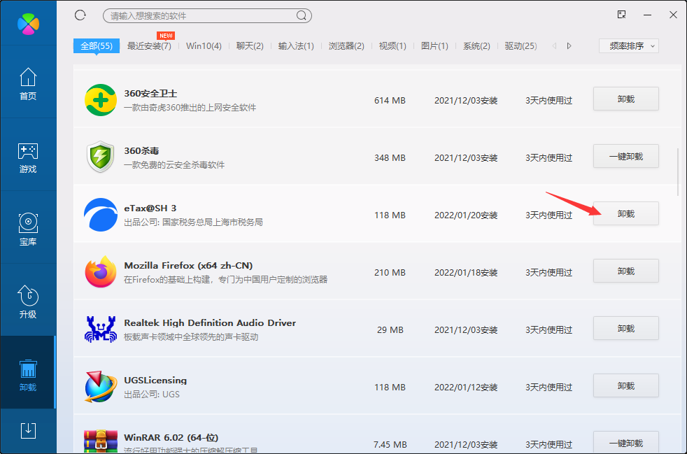Click the 360安全卫士 app icon
This screenshot has width=687, height=454.
pos(101,100)
